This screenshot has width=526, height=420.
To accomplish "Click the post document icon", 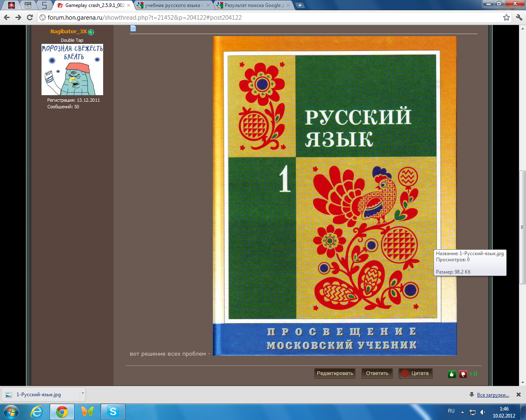I will click(133, 28).
